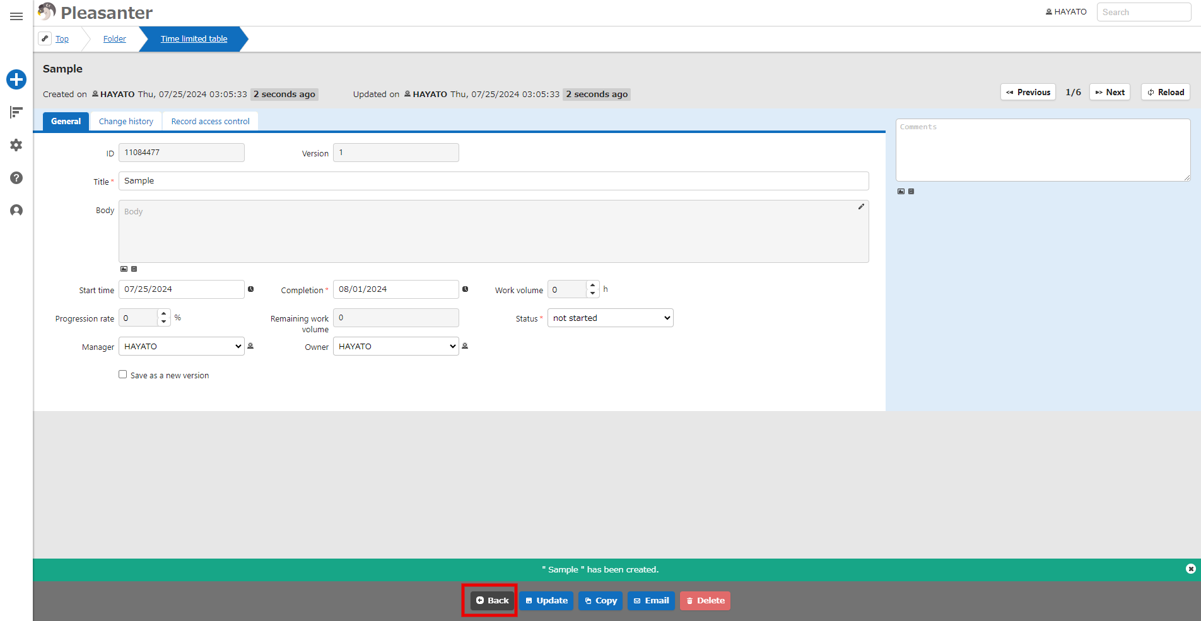Open the view mode sidebar icon

(x=16, y=112)
